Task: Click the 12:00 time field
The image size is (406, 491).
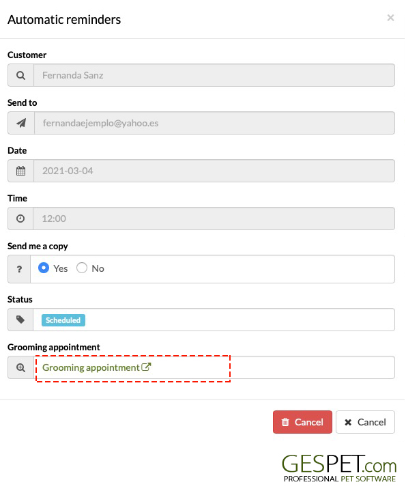Action: coord(214,219)
